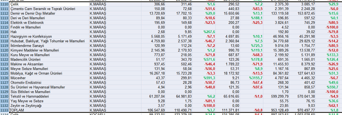Click 'Mobilya, Kağıt ve Orman Ürünleri' cell
The width and height of the screenshot is (342, 115).
(x=49, y=74)
